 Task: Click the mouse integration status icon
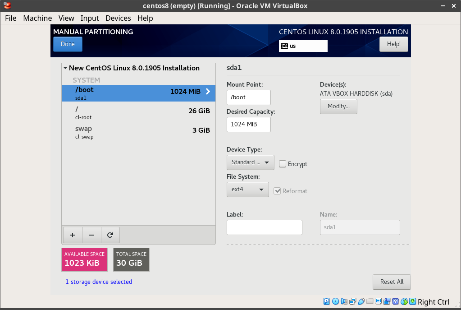pyautogui.click(x=404, y=301)
